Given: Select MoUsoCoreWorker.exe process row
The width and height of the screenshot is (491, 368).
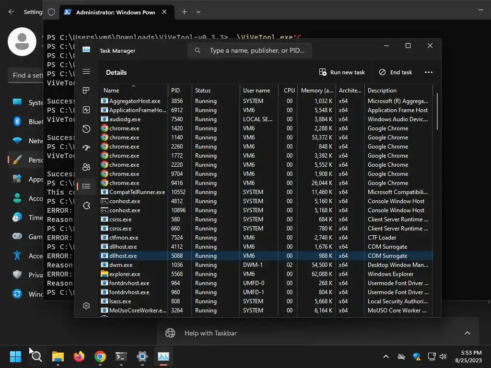Looking at the screenshot, I should (266, 310).
